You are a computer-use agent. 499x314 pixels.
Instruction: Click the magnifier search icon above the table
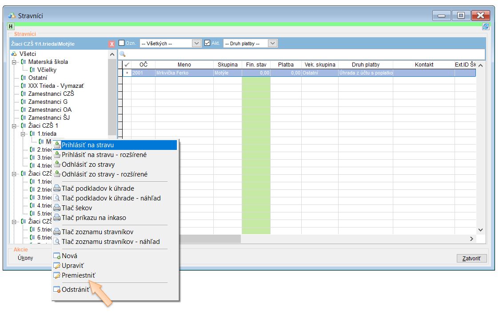pyautogui.click(x=122, y=54)
